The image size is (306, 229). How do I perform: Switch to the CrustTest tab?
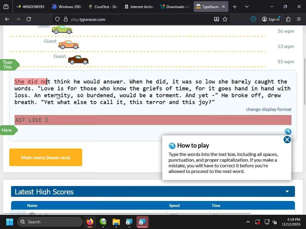click(103, 7)
